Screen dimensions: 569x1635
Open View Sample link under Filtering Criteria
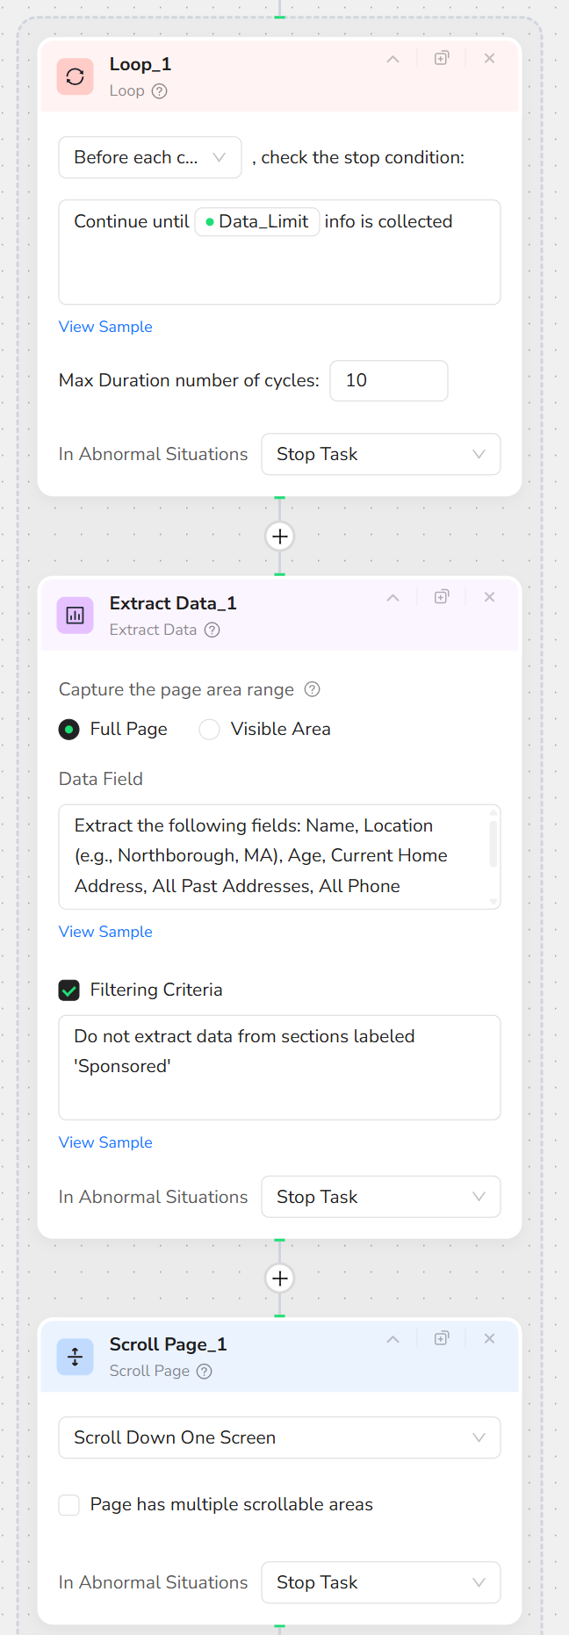point(105,1142)
